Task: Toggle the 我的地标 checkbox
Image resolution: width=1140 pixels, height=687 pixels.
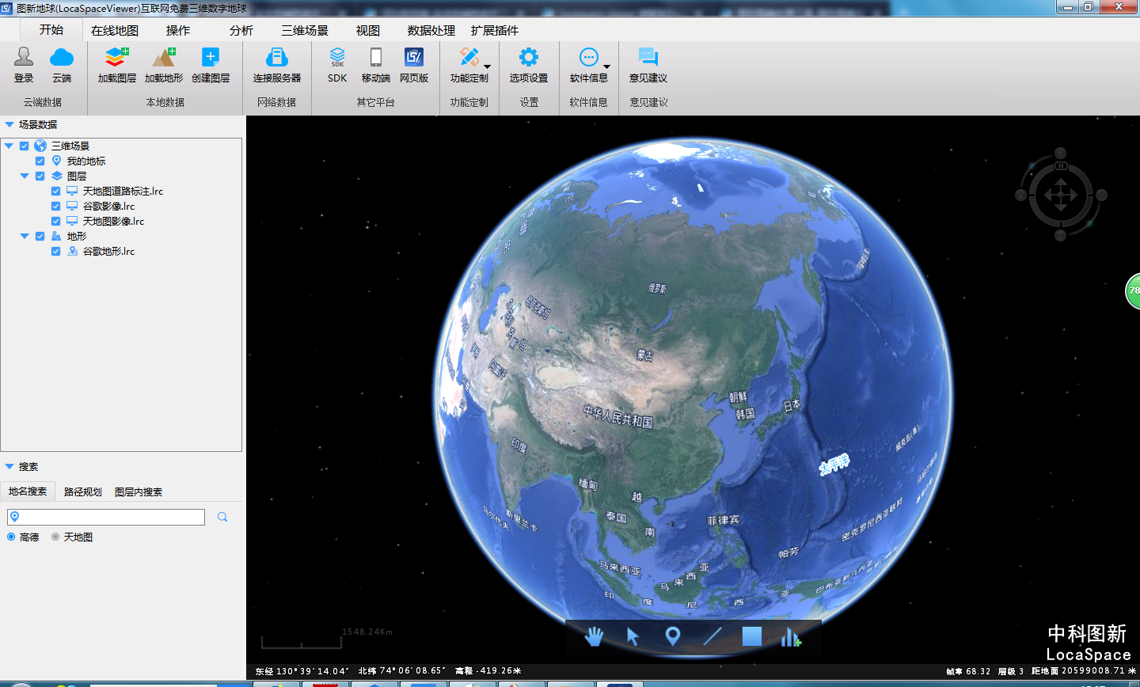Action: [40, 161]
